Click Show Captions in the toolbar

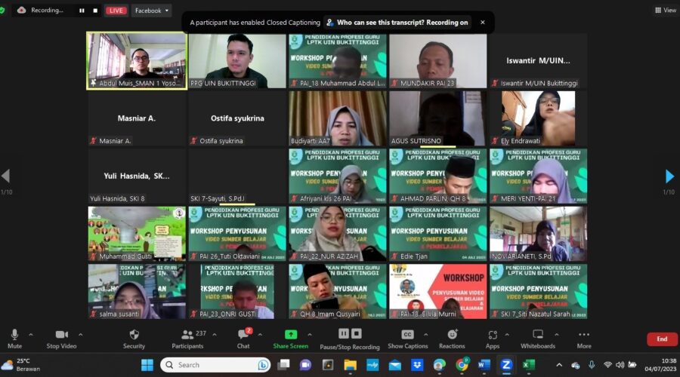407,338
